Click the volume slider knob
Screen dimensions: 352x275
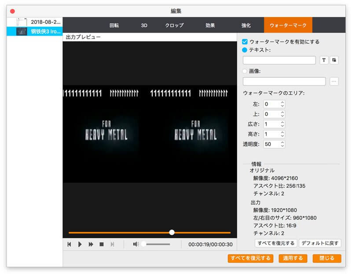(x=144, y=244)
